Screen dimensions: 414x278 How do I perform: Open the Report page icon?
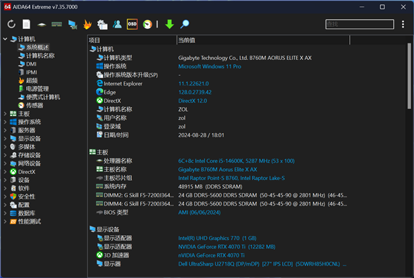click(26, 24)
